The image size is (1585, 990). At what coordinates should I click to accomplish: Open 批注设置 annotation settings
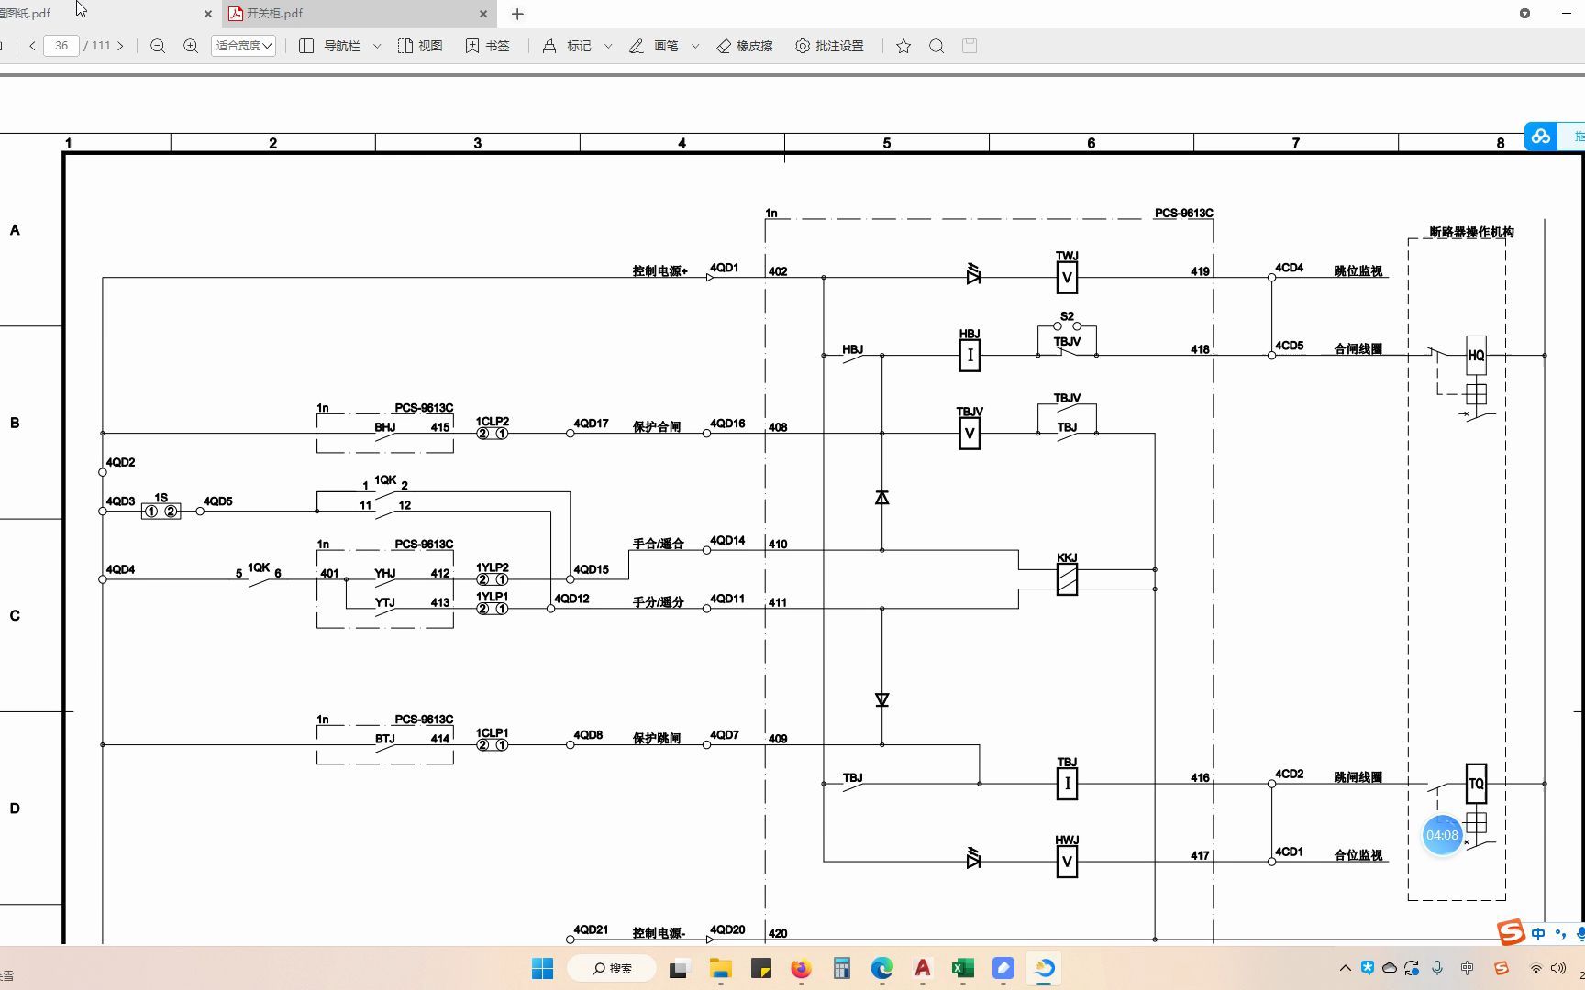point(830,46)
